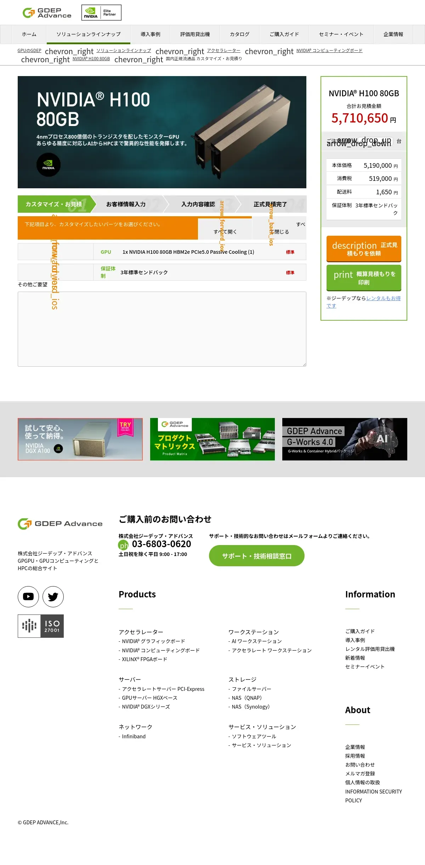Open the Twitter bird icon
This screenshot has width=425, height=865.
pos(53,597)
